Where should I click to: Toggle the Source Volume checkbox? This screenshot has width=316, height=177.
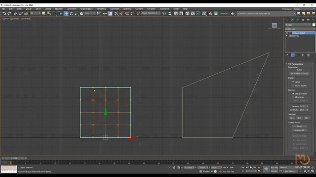click(293, 86)
